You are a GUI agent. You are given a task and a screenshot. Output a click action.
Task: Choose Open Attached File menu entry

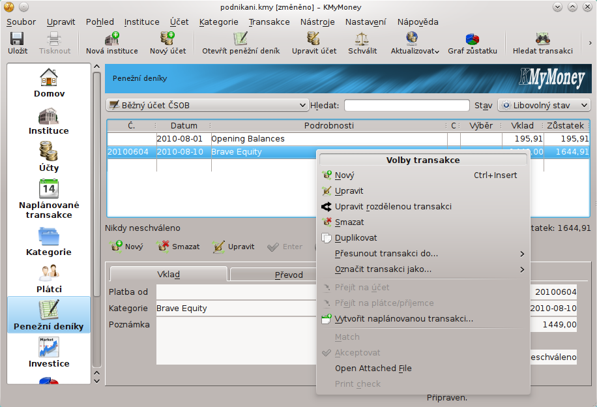pos(423,368)
